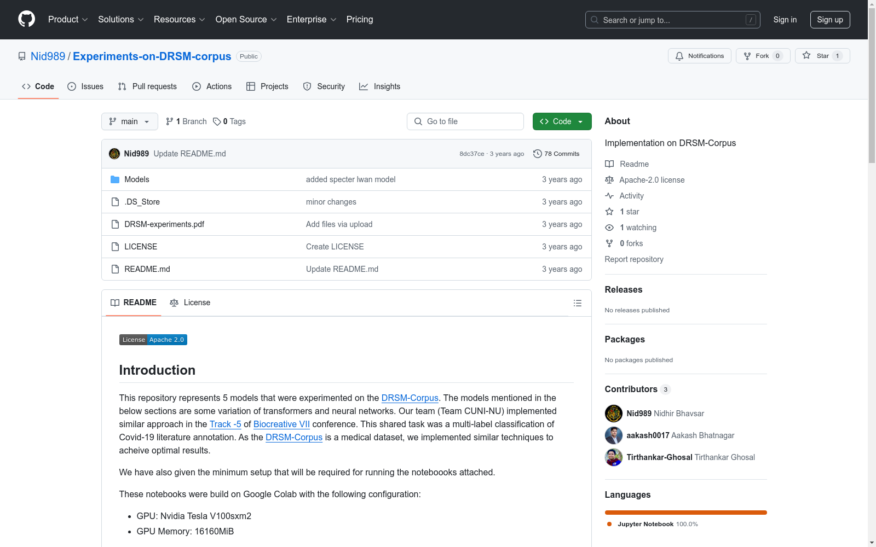Open the Biocreative VII link
Screen dimensions: 876x547
(281, 424)
